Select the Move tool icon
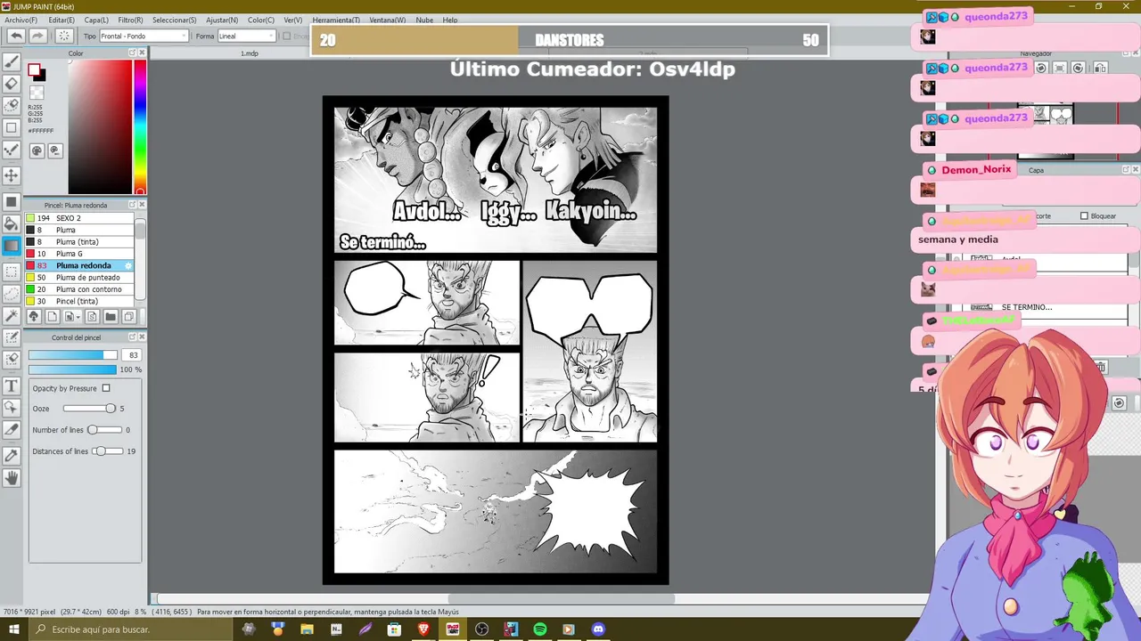 pyautogui.click(x=12, y=175)
